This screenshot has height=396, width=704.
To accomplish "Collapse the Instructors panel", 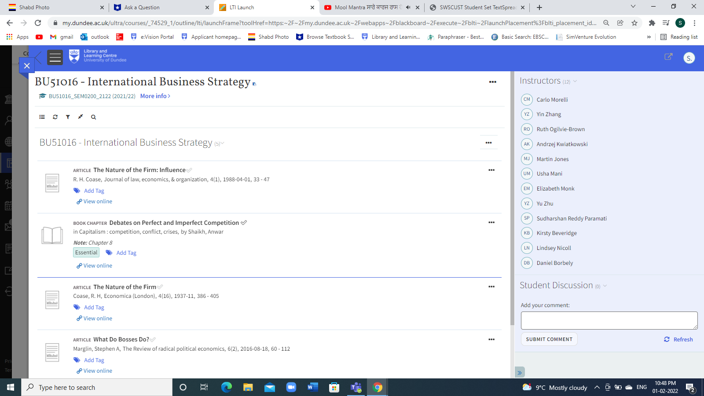I will click(575, 81).
